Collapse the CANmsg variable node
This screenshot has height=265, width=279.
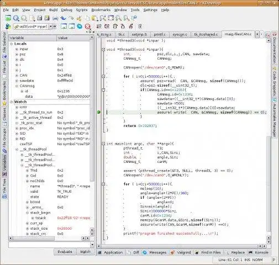tap(17, 86)
